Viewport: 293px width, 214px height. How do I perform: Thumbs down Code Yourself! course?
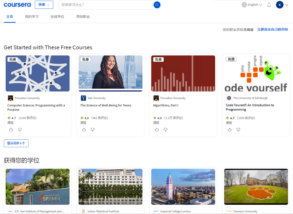(x=238, y=130)
